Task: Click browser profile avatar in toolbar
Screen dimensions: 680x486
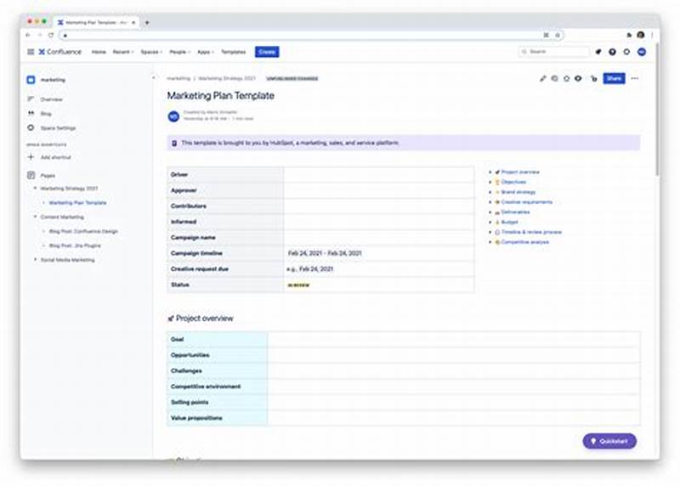Action: pos(641,35)
